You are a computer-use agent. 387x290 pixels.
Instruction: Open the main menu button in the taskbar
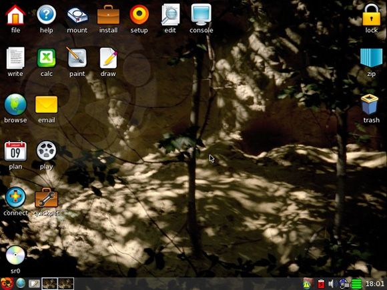(7, 283)
